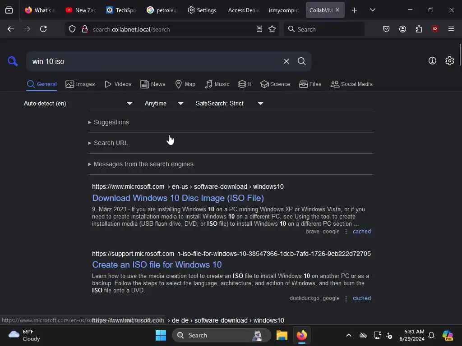
Task: Select the Social Media search category
Action: pos(351,84)
